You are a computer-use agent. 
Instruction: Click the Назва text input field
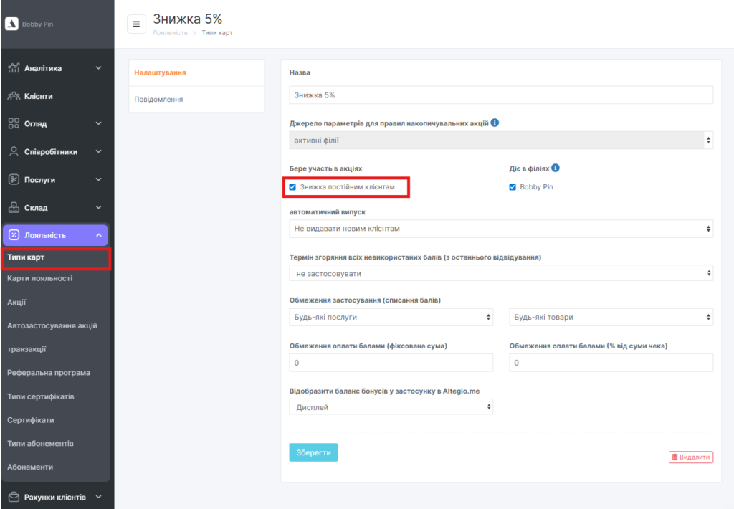pos(501,95)
